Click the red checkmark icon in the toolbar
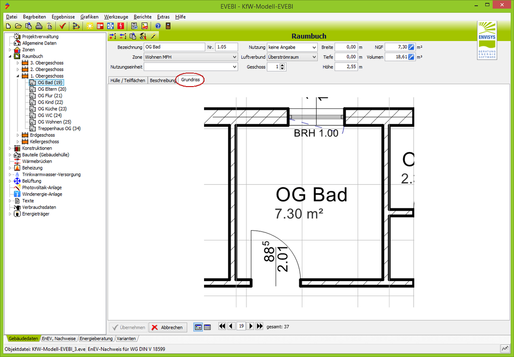 63,26
